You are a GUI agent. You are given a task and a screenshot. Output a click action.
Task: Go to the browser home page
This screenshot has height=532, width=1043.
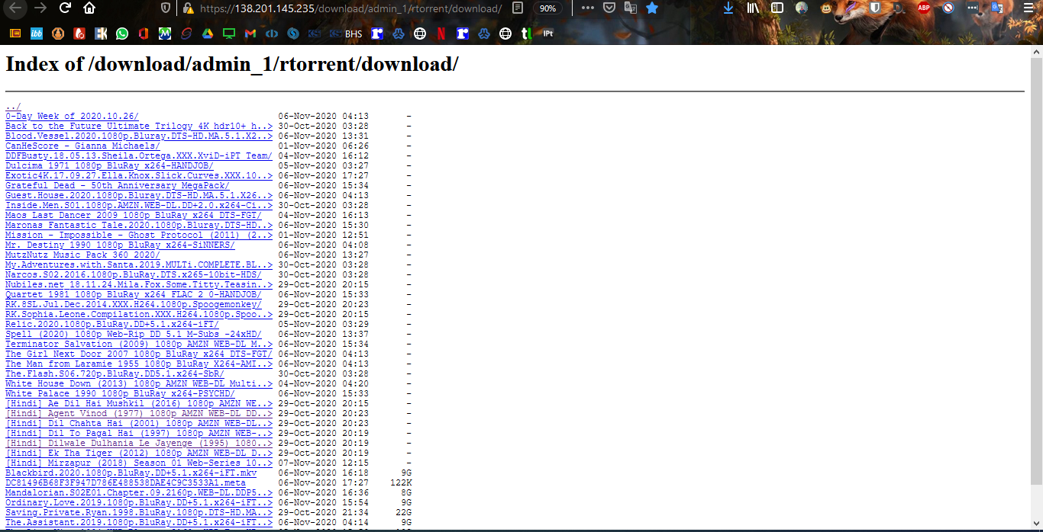[89, 8]
